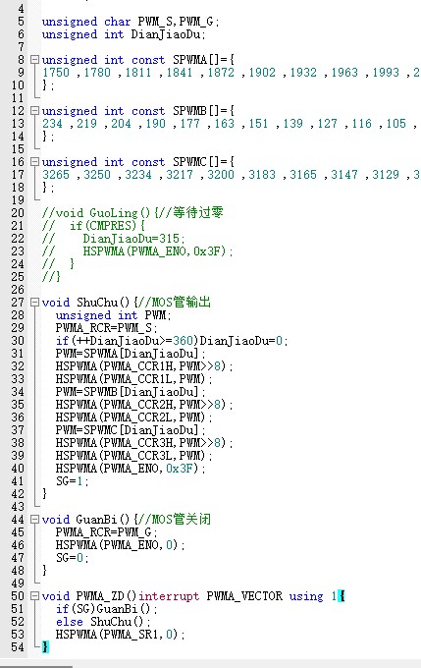This screenshot has width=421, height=668.
Task: Click the value 116 in SPWMB
Action: click(x=362, y=124)
